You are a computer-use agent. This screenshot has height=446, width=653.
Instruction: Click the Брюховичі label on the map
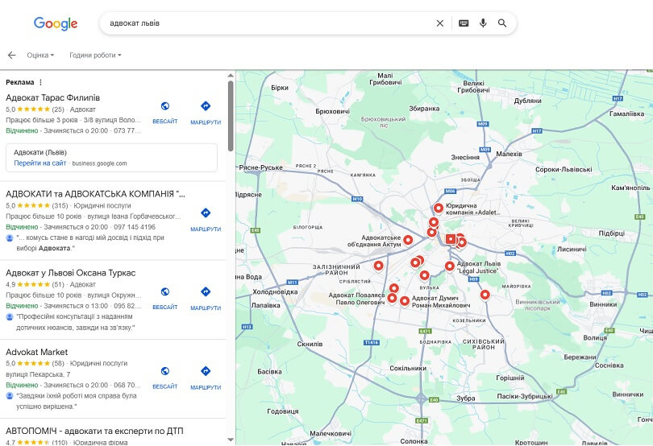tap(332, 111)
